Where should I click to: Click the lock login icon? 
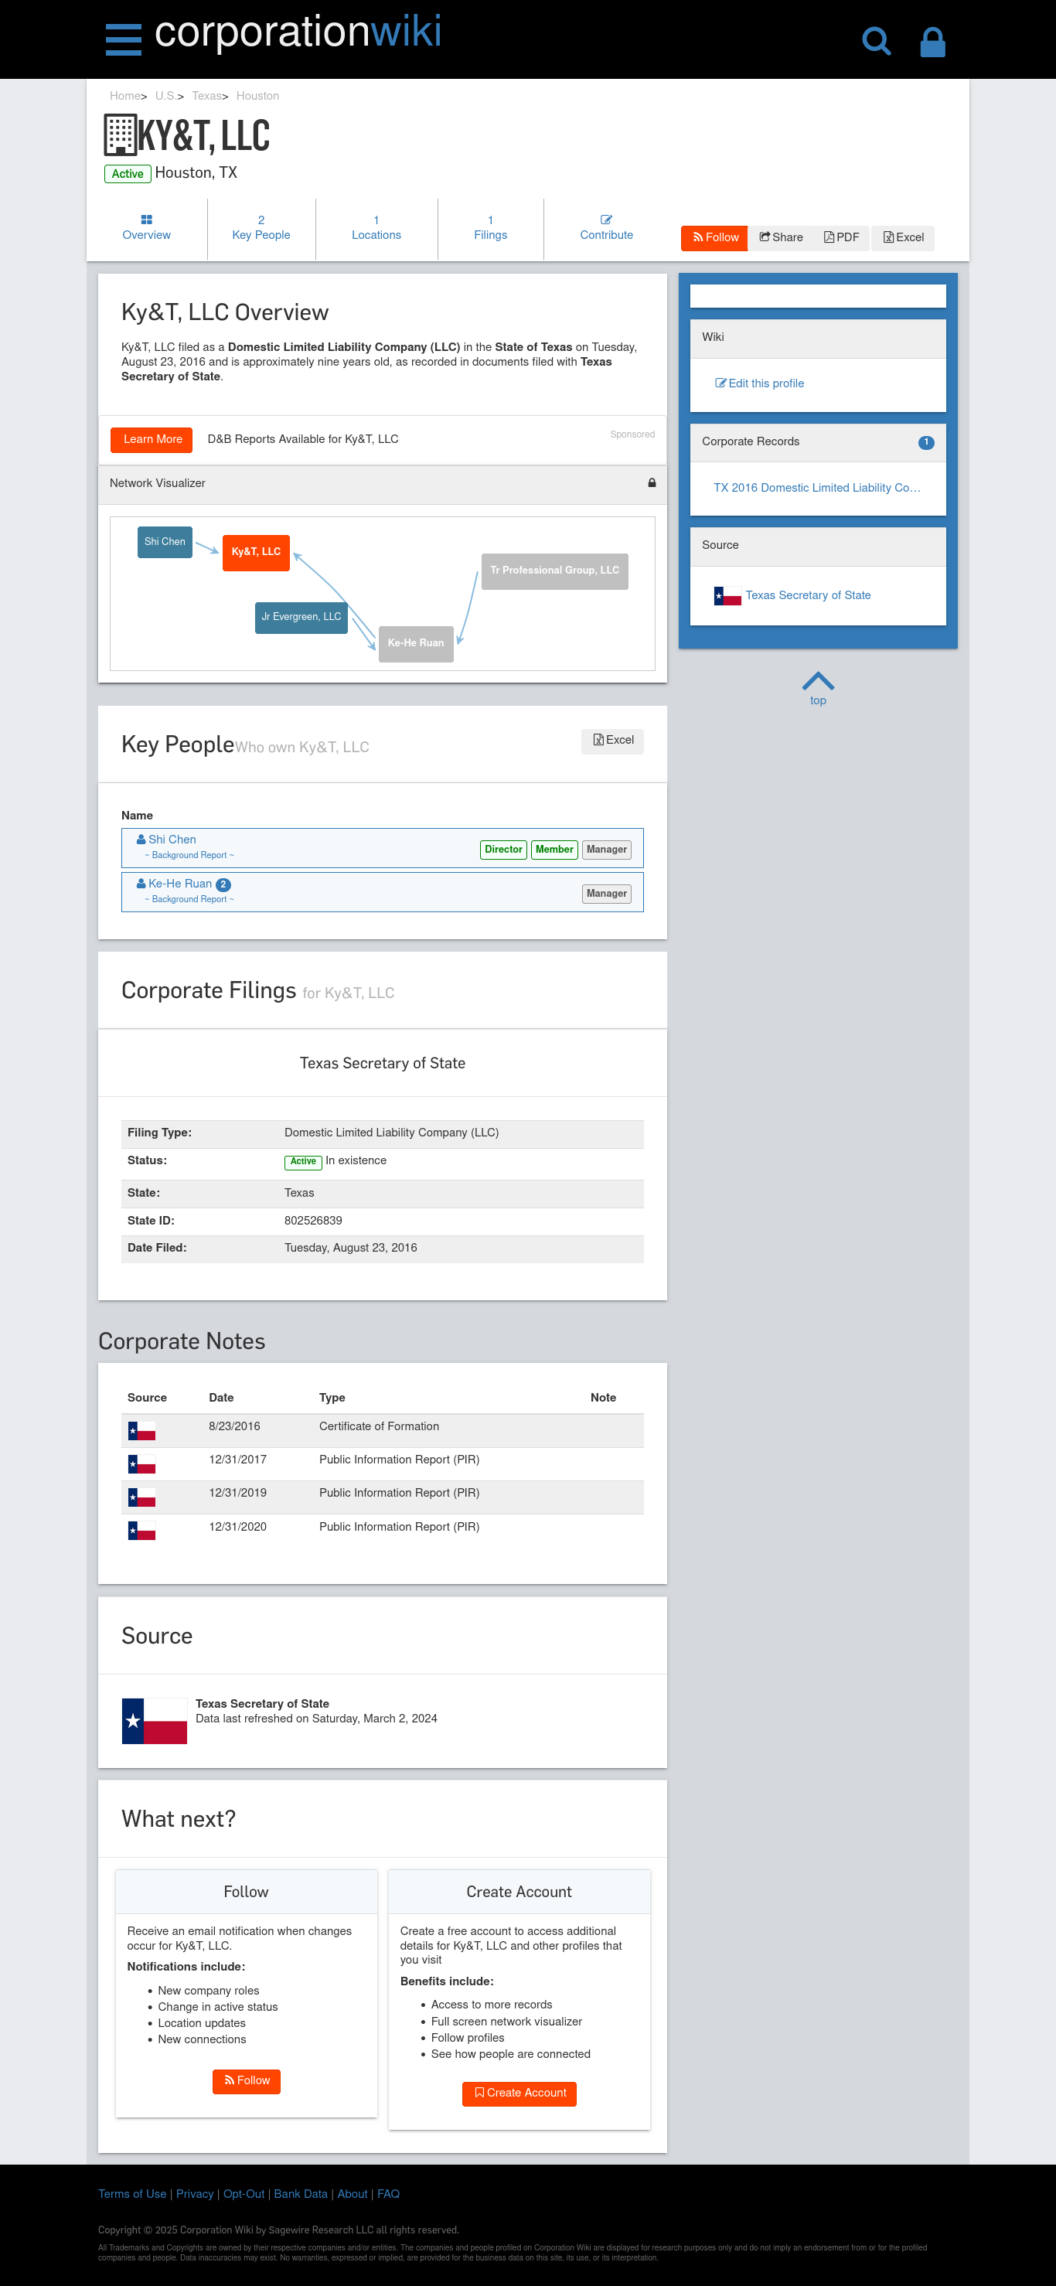(x=932, y=41)
